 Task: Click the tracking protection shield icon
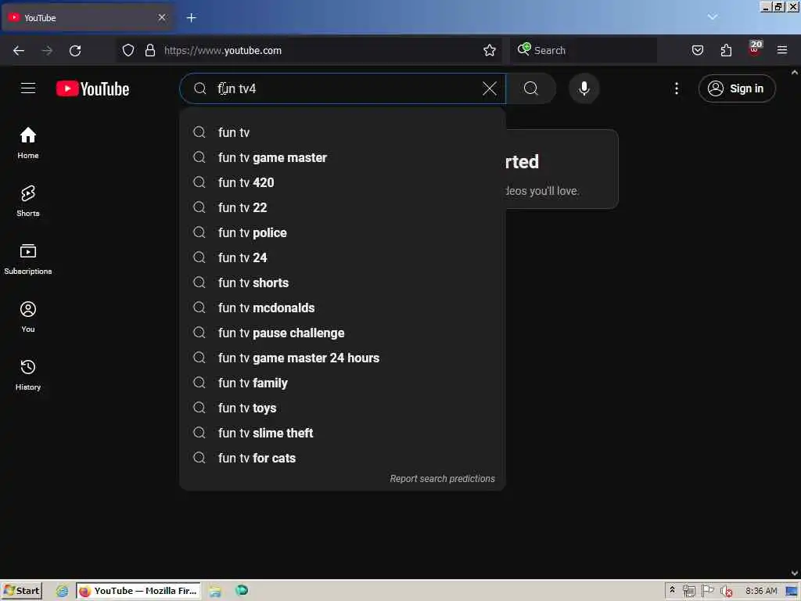(x=128, y=50)
